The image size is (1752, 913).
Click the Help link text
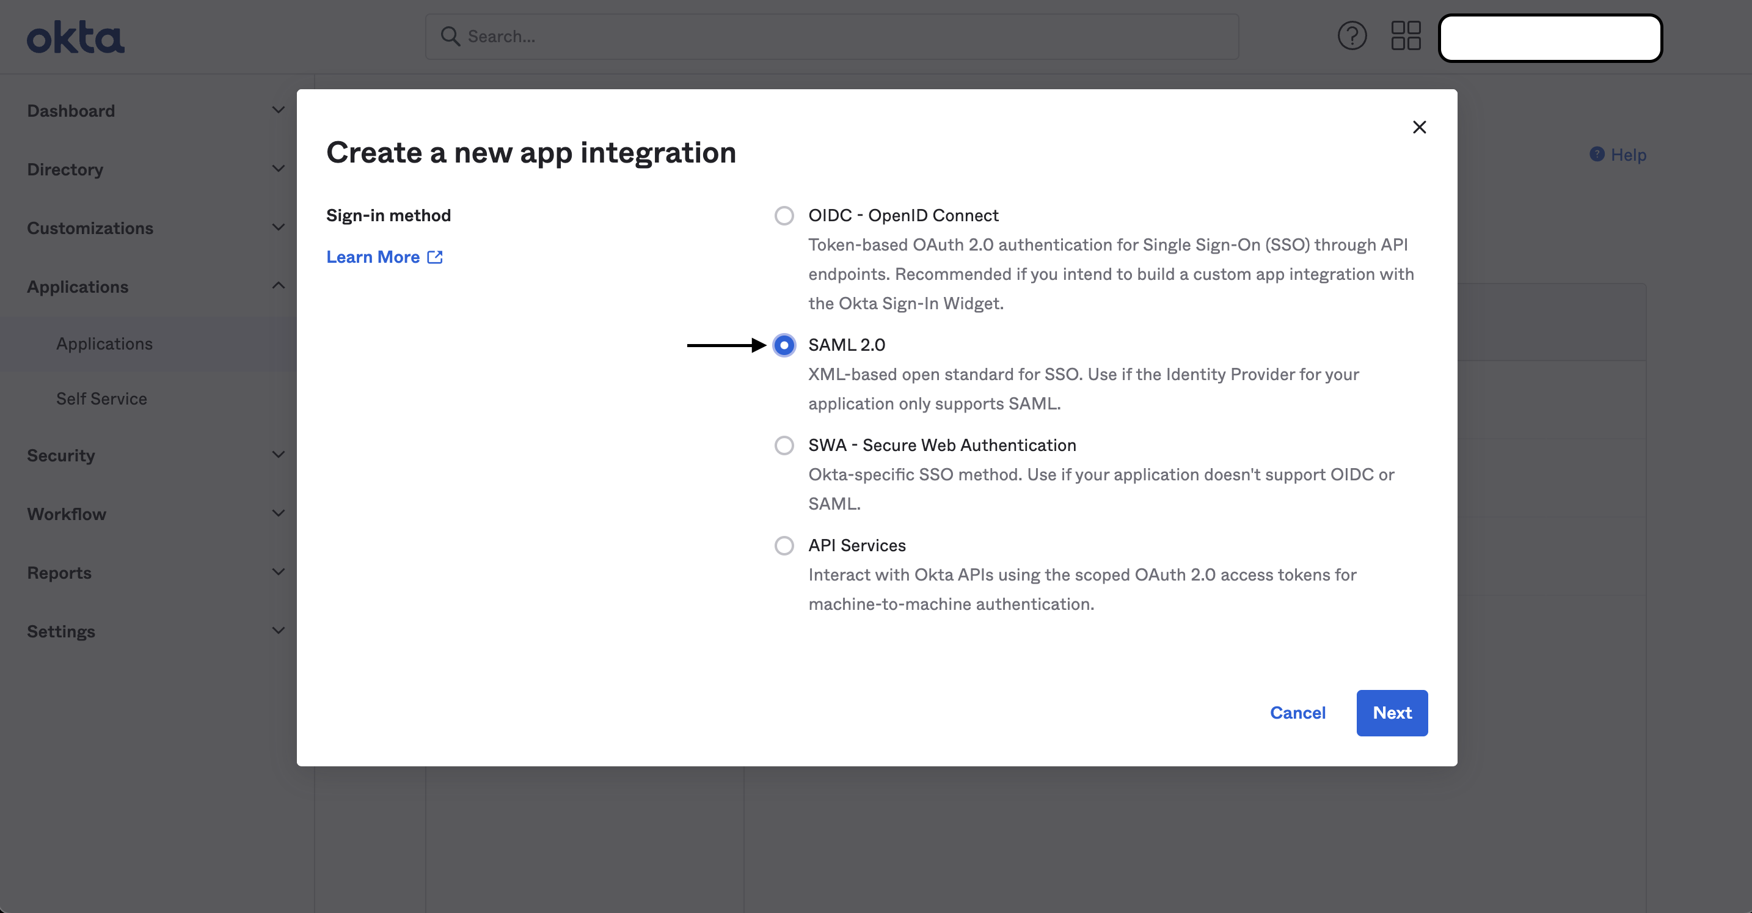pyautogui.click(x=1628, y=155)
